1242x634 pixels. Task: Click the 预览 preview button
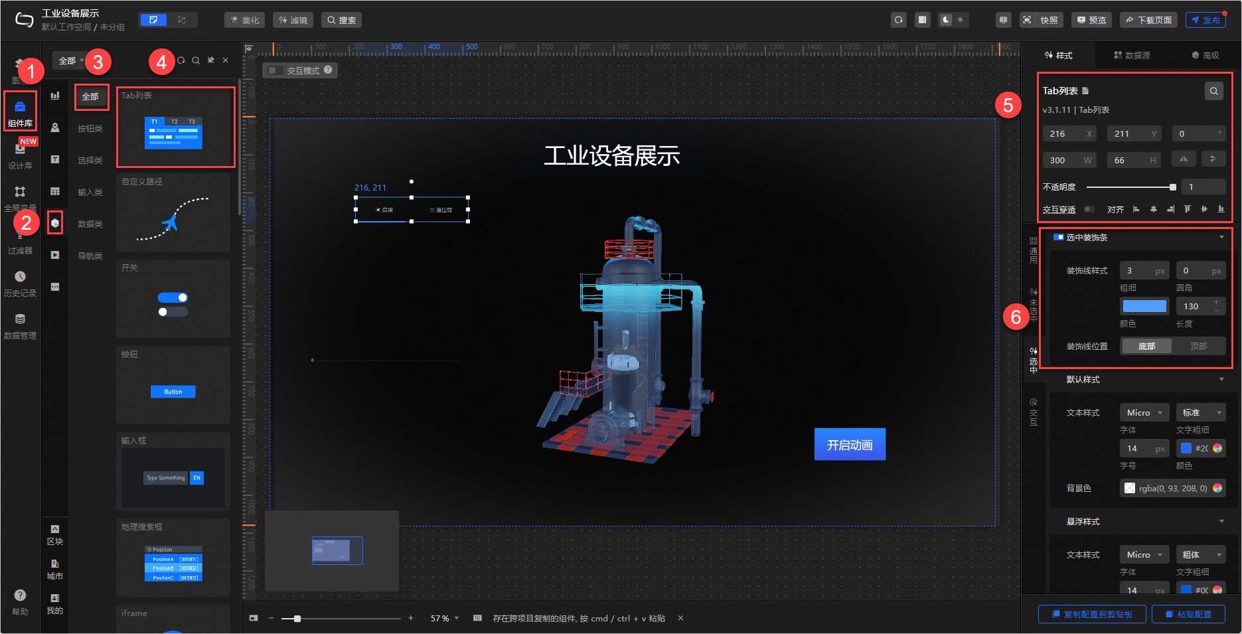point(1092,20)
